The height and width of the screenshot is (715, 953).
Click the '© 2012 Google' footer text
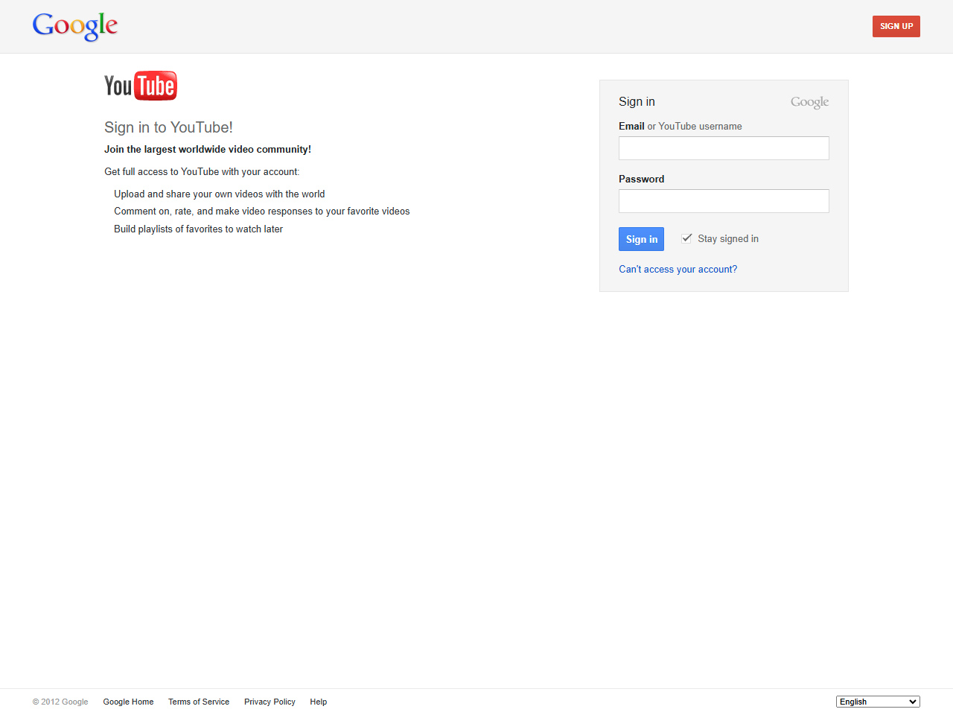coord(60,702)
